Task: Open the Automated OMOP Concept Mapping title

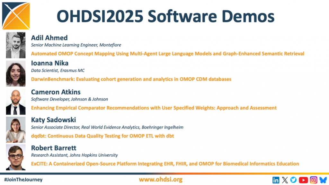Action: 167,54
